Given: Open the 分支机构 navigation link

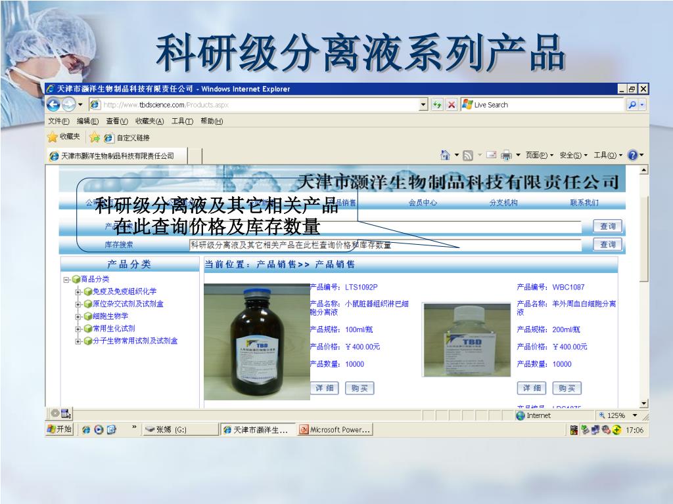Looking at the screenshot, I should [x=503, y=203].
